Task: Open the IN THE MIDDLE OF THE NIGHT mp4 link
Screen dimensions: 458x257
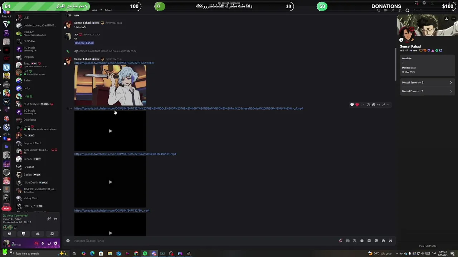Action: coord(189,109)
